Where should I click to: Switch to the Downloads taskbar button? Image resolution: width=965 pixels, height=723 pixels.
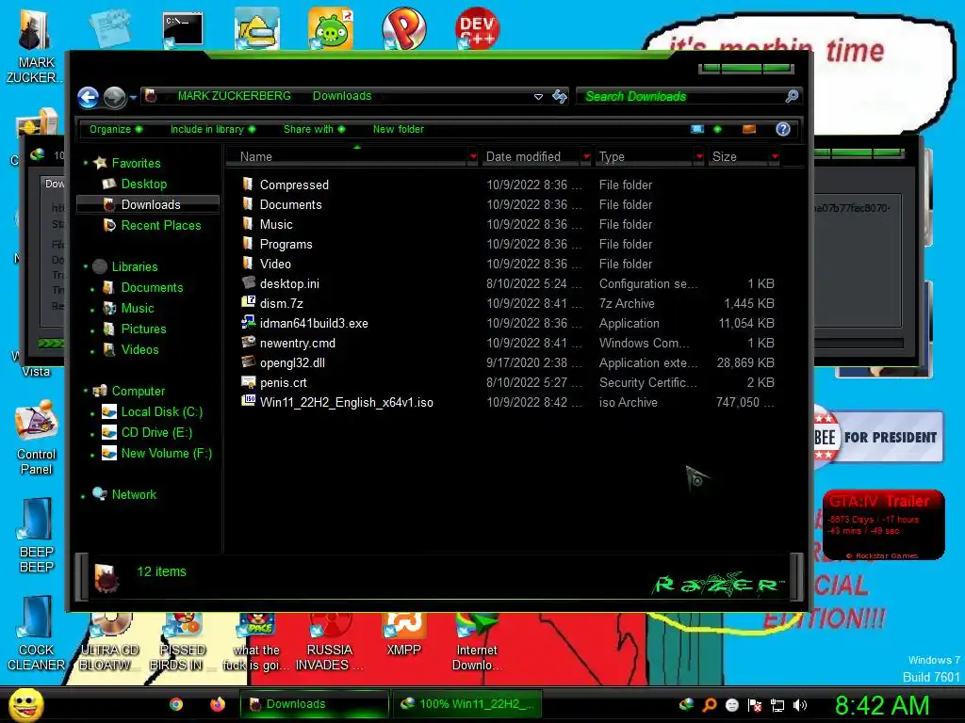click(314, 704)
